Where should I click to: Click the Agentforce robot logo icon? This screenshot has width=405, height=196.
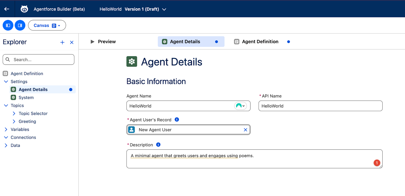pyautogui.click(x=24, y=9)
